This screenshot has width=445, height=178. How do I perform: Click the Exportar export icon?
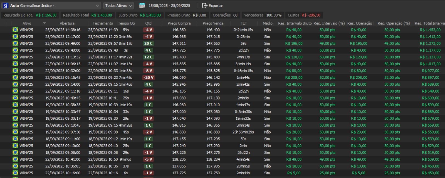point(205,6)
